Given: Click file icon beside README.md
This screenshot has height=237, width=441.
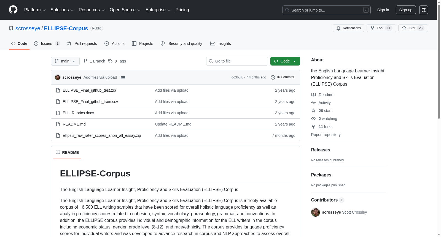Looking at the screenshot, I should 58,124.
